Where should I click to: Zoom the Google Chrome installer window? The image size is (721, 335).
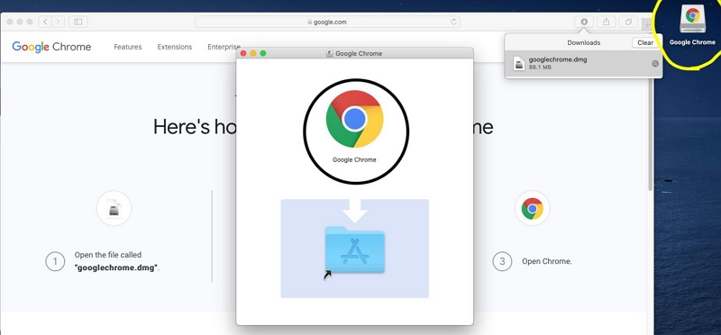(263, 53)
